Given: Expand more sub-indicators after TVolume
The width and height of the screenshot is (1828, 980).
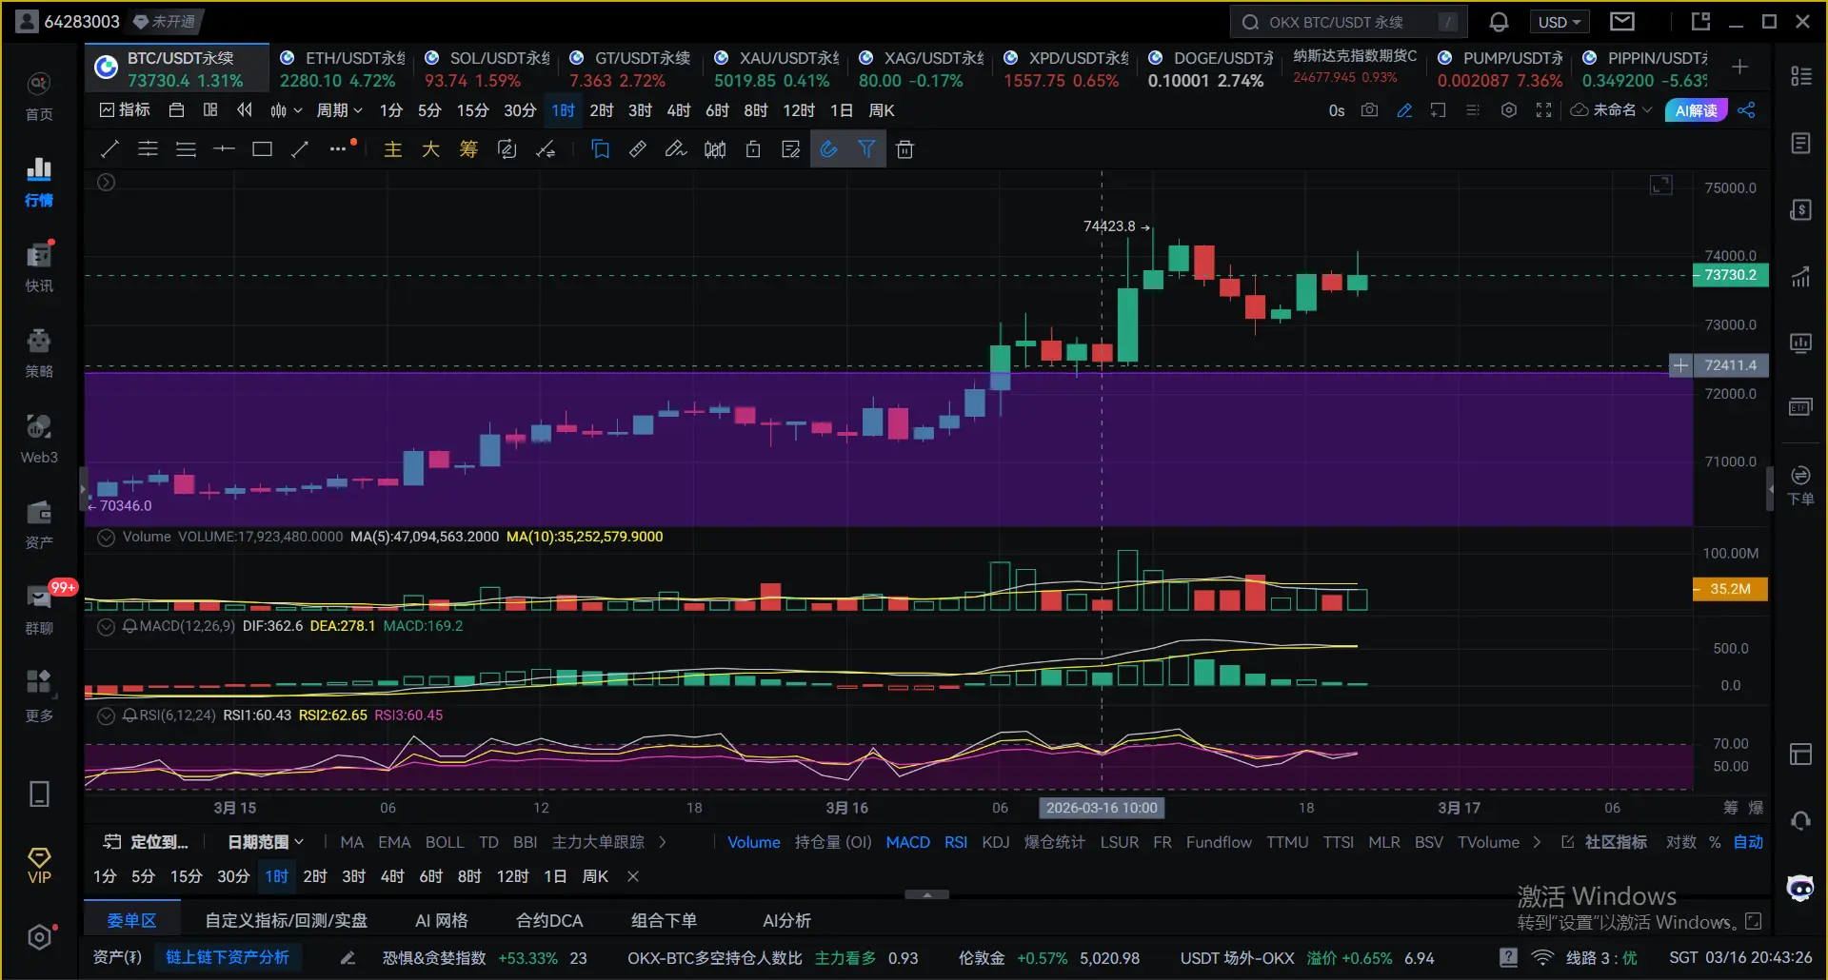Looking at the screenshot, I should (1536, 842).
